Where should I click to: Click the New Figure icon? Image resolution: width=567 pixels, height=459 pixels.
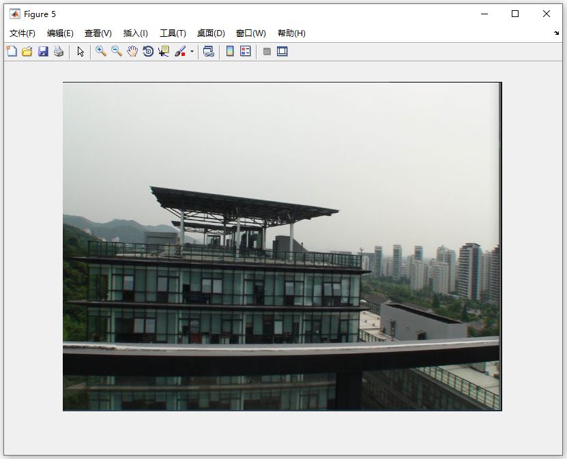(x=12, y=52)
